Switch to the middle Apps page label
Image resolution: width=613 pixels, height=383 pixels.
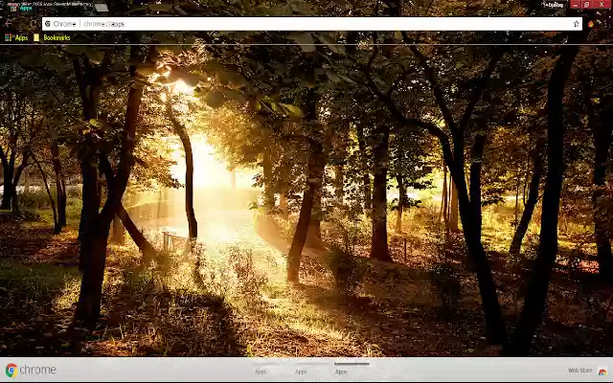[x=301, y=372]
